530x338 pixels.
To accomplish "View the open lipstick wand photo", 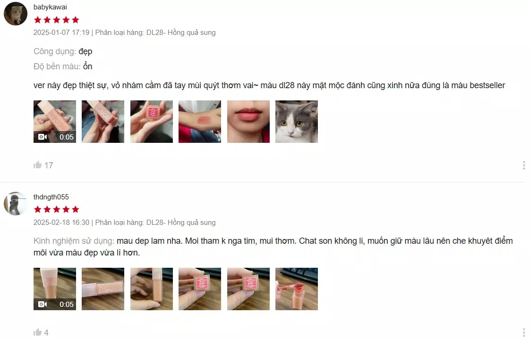I will pos(297,289).
